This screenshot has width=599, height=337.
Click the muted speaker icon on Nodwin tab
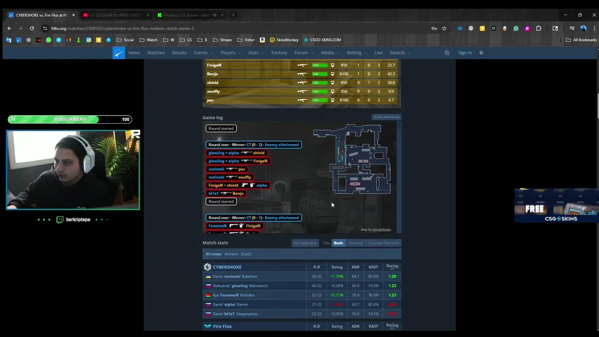click(x=214, y=15)
